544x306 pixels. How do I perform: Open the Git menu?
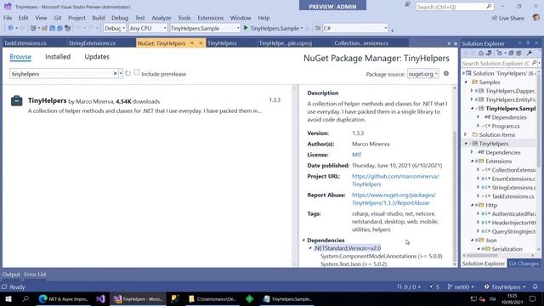(58, 18)
